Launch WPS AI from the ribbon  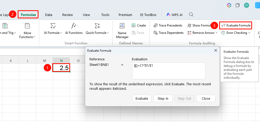(x=175, y=15)
